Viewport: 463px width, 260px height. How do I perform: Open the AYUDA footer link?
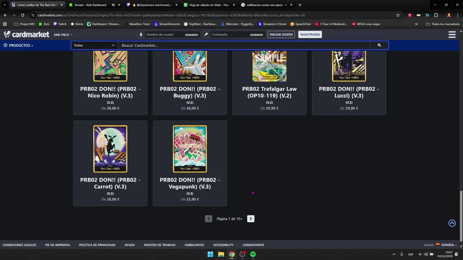(x=129, y=245)
